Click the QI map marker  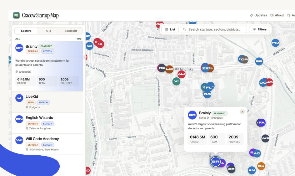(x=90, y=46)
